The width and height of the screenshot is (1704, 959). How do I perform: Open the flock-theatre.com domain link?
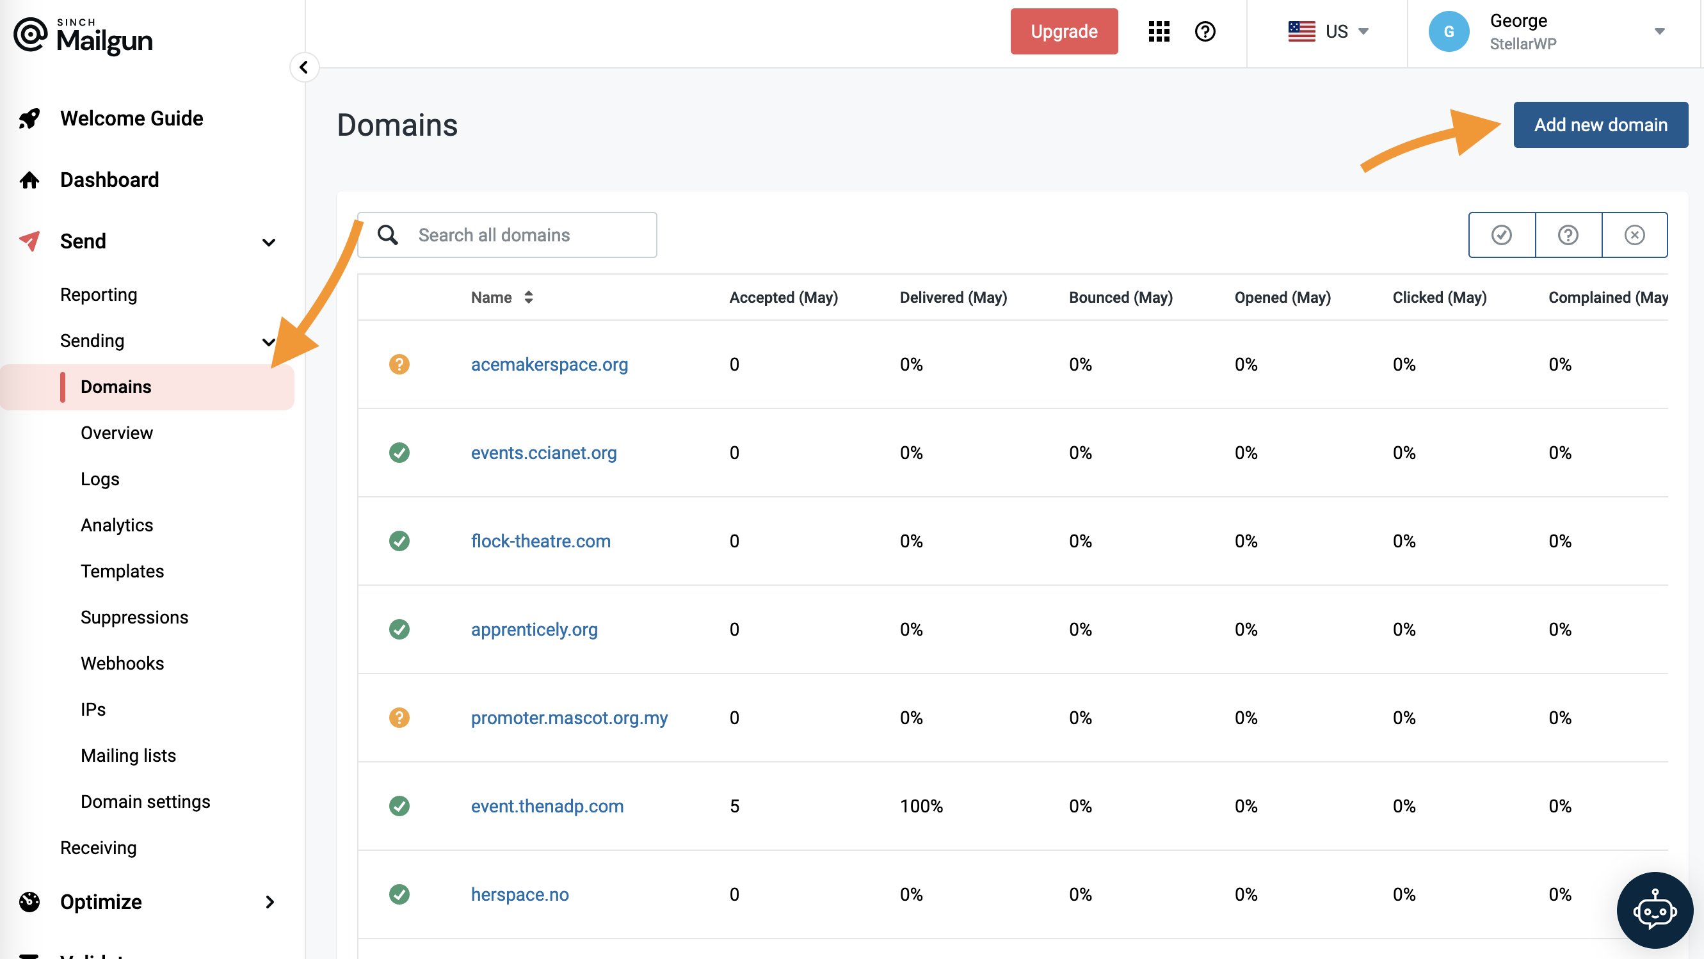click(540, 541)
